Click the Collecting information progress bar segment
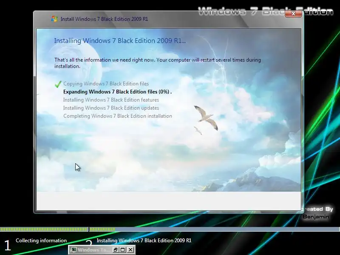The height and width of the screenshot is (255, 340). pyautogui.click(x=44, y=229)
